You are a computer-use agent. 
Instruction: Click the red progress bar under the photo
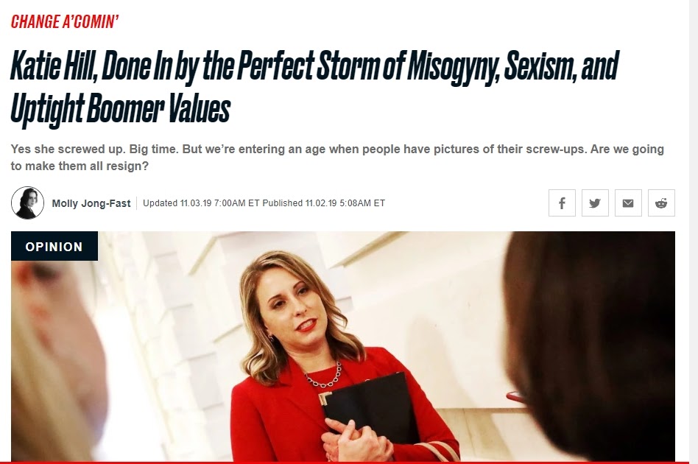coord(343,463)
